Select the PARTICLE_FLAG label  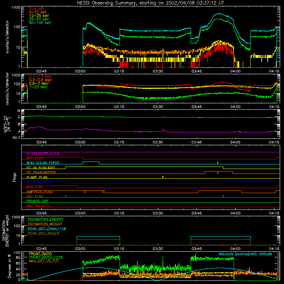(40, 192)
